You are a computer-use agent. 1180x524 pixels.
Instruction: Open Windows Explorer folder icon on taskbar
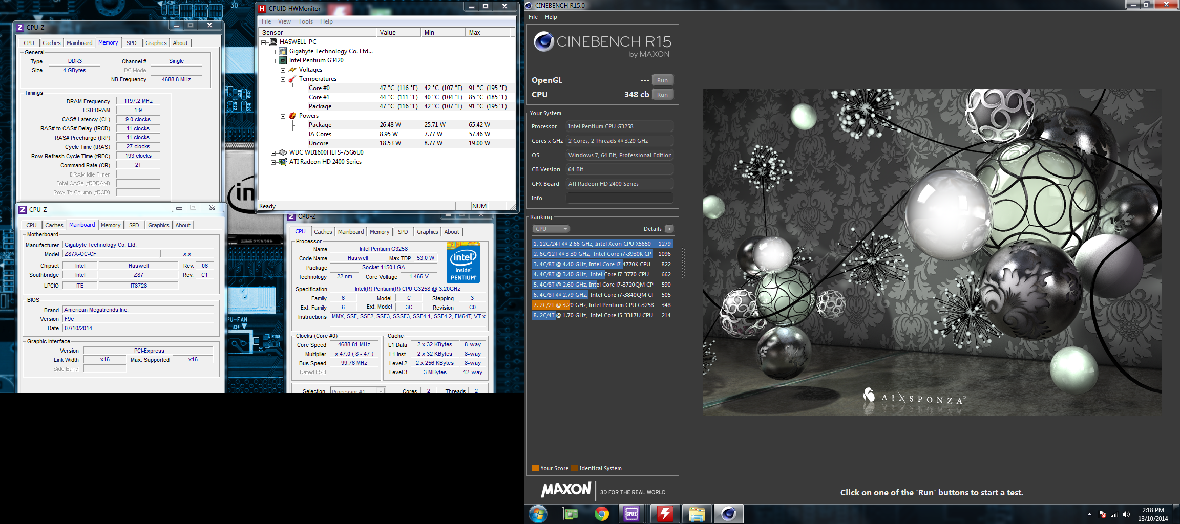click(697, 514)
